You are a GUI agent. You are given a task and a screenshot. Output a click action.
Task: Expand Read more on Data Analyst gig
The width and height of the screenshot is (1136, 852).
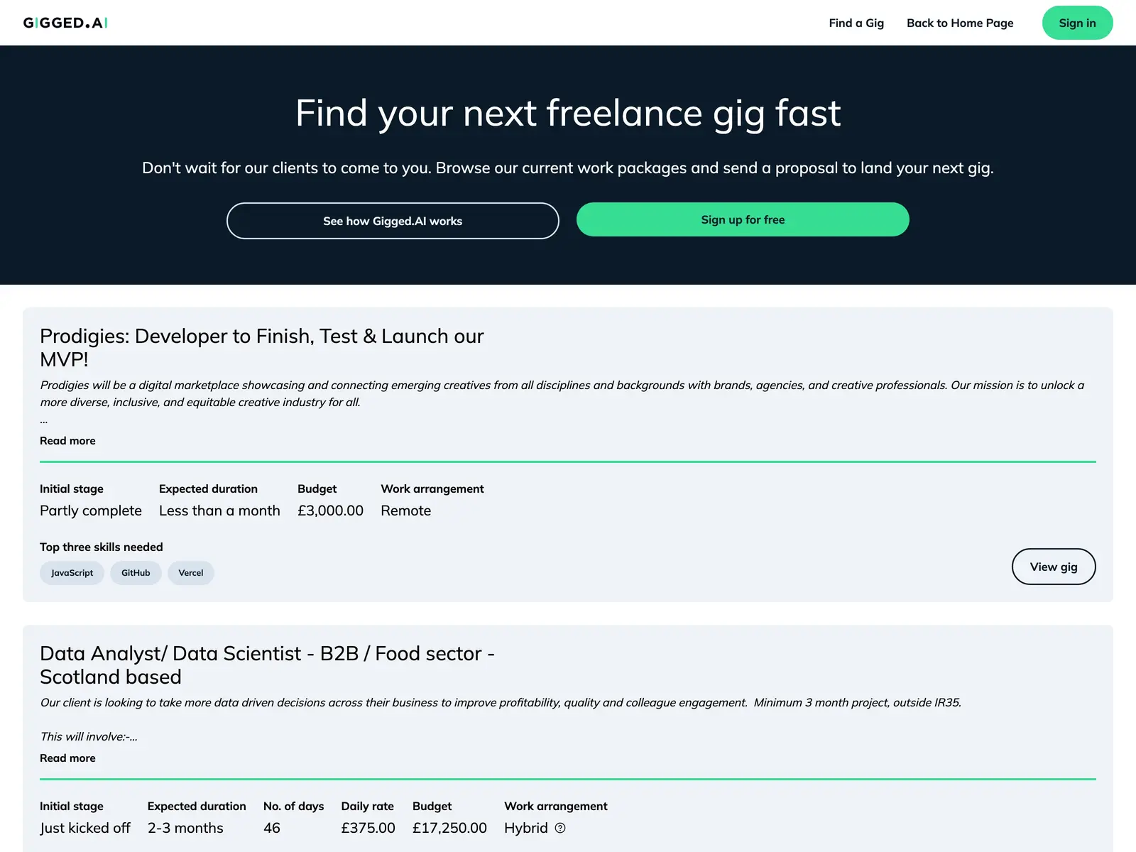67,758
